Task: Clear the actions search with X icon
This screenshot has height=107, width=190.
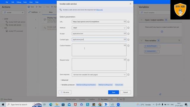Action: coord(23,12)
